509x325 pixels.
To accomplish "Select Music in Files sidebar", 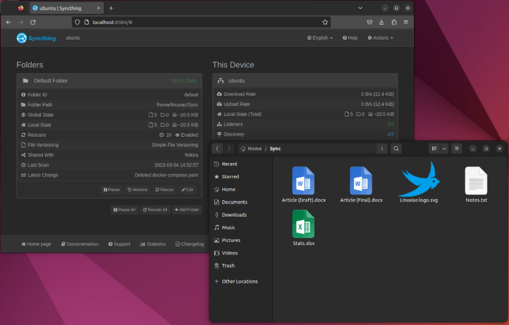I will pyautogui.click(x=241, y=227).
